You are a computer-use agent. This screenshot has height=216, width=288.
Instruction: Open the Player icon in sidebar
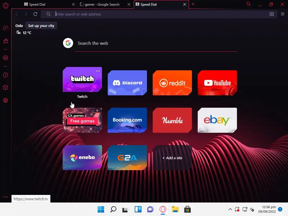coord(6,58)
